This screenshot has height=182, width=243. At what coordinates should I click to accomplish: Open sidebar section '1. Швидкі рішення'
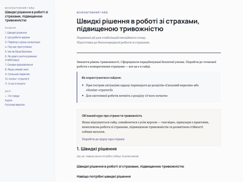tap(16, 33)
